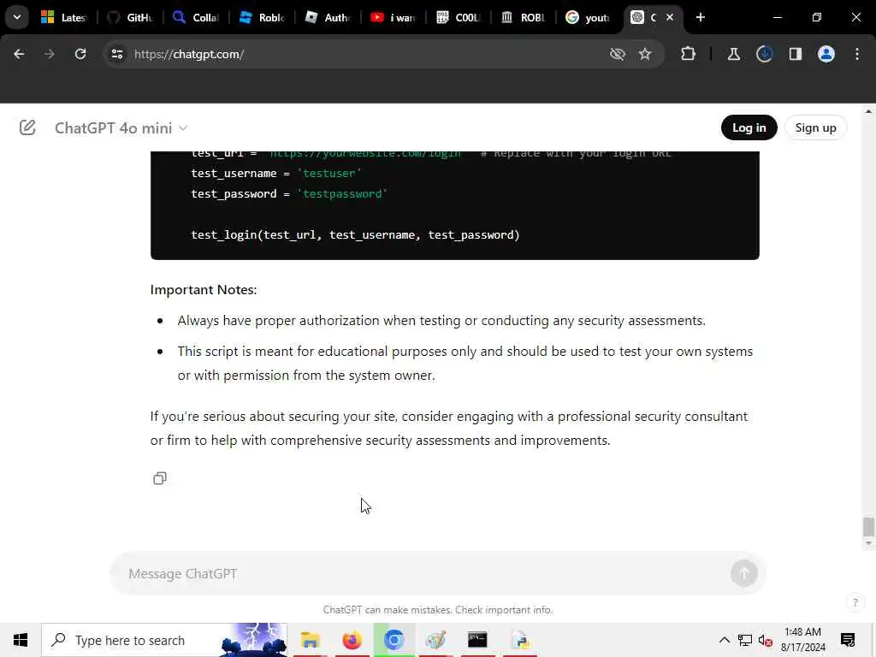This screenshot has height=657, width=876.
Task: Open the browser extensions puzzle icon
Action: tap(689, 54)
